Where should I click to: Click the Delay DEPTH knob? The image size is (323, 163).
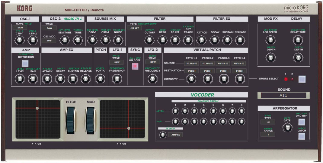pyautogui.click(x=298, y=58)
